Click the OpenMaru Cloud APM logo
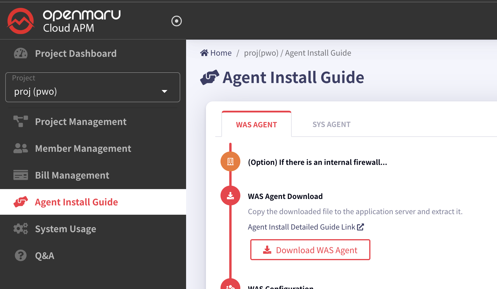 (x=64, y=21)
